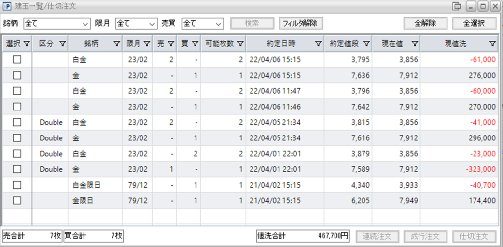Click the 金限日 name cell
503x247 pixels.
coord(95,200)
